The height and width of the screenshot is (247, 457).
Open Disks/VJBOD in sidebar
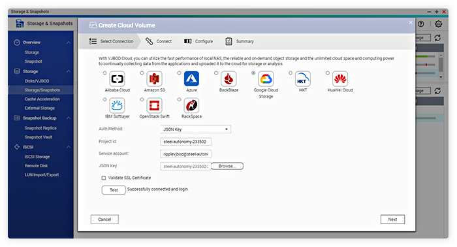point(37,81)
